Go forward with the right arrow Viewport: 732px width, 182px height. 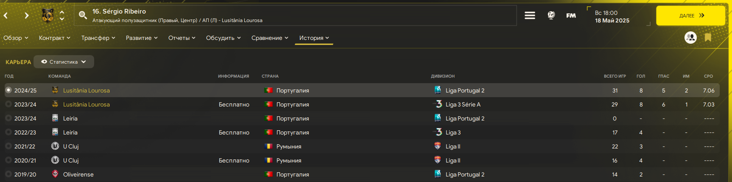click(26, 16)
